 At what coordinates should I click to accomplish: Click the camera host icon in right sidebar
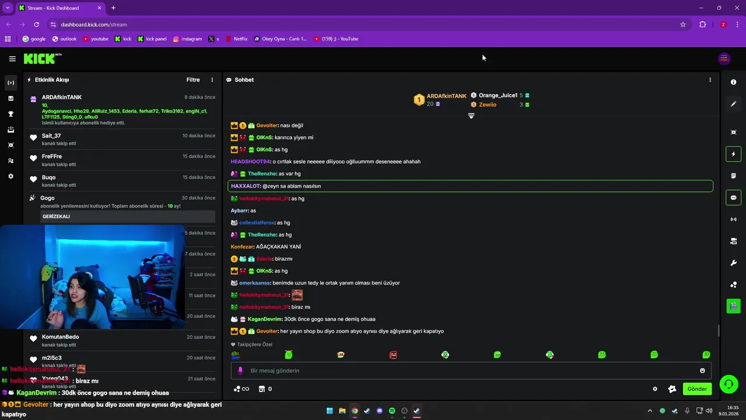click(733, 241)
